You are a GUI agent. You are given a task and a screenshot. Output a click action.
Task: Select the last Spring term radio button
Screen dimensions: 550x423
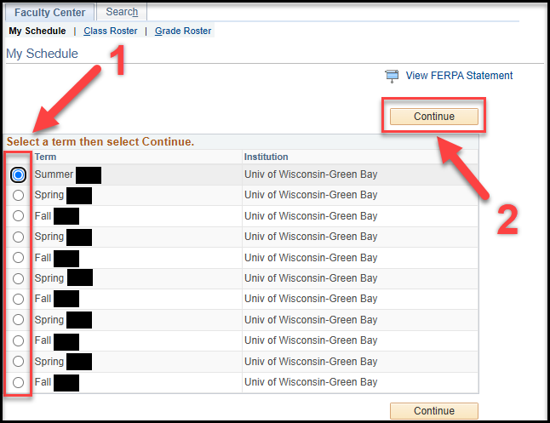point(19,362)
